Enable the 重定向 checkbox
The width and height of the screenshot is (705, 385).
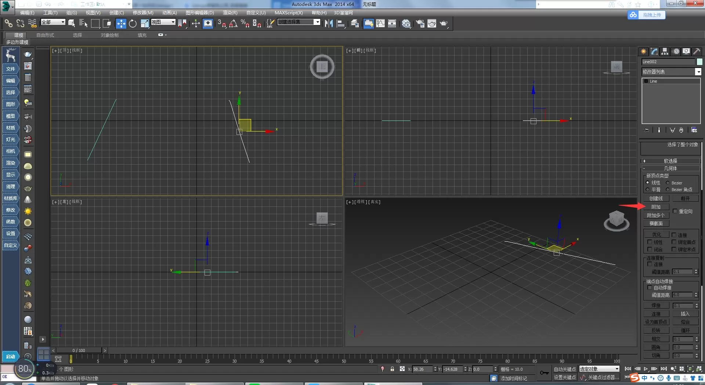[675, 211]
